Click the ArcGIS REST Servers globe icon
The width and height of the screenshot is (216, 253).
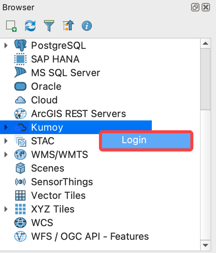[20, 114]
